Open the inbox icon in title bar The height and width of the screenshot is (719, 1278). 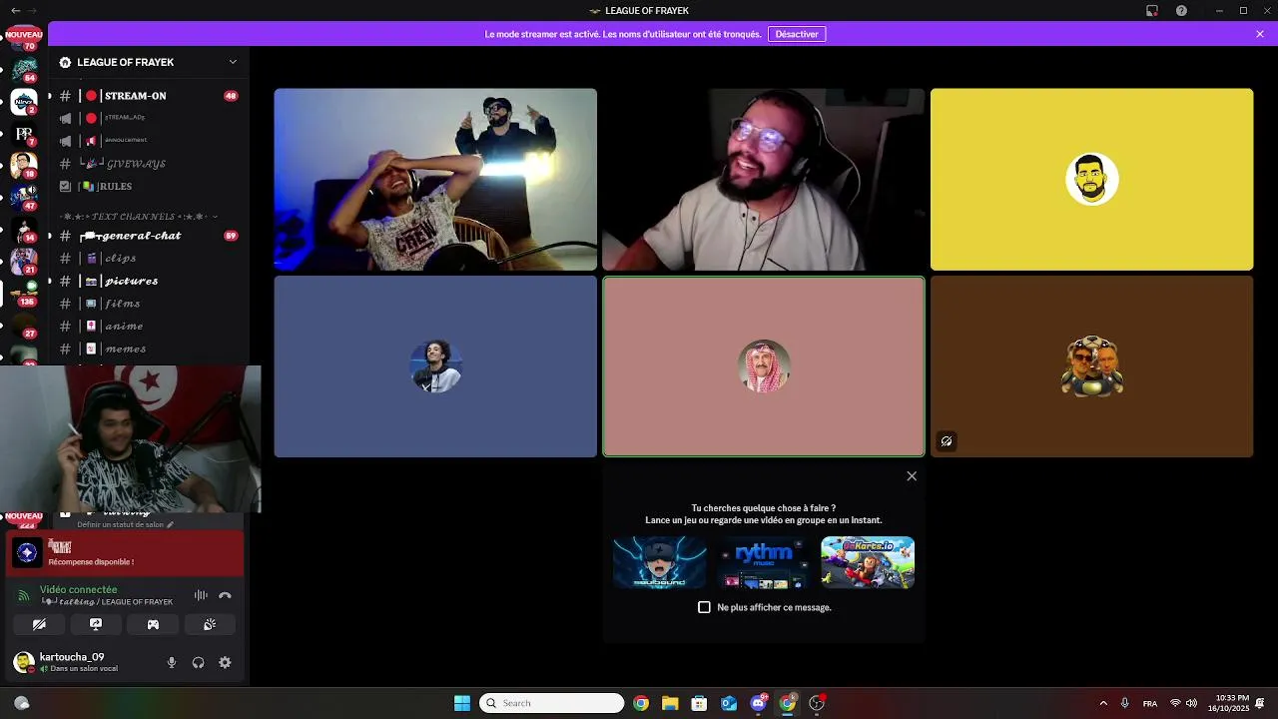tap(1152, 10)
